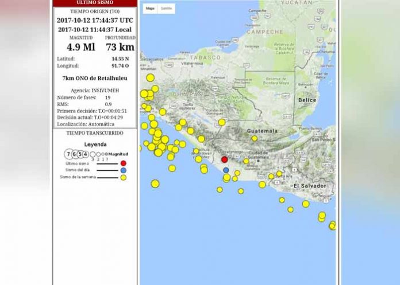Click the Belice country label on map

[307, 100]
